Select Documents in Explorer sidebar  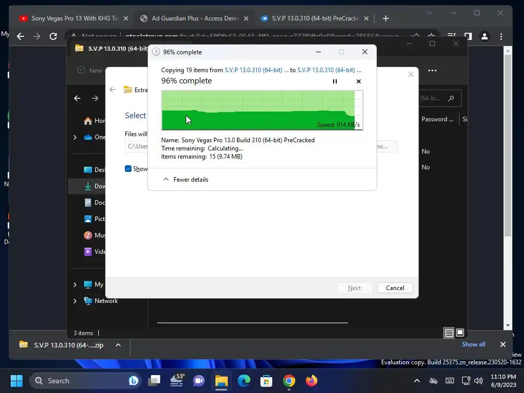pos(94,203)
